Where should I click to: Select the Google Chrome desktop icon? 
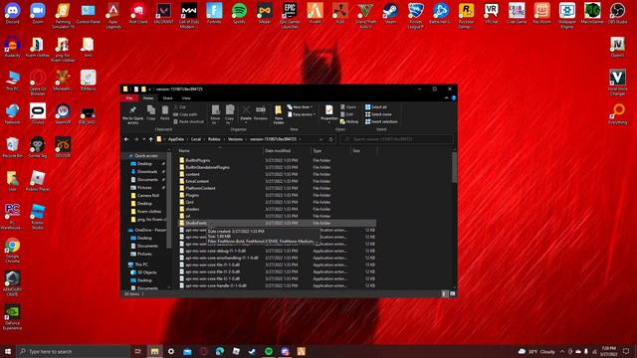12,250
